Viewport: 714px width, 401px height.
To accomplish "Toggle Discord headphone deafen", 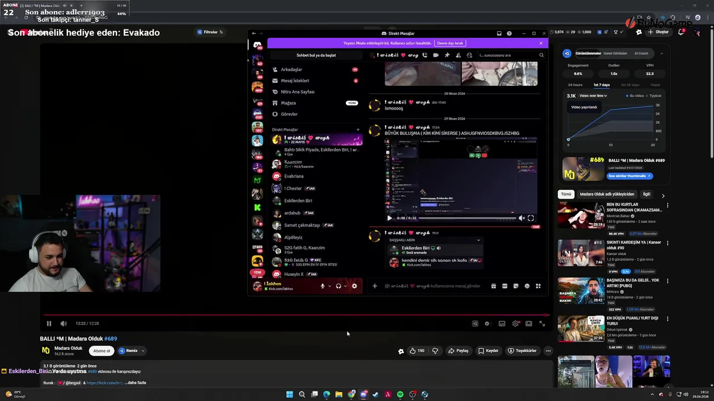I will [x=338, y=286].
